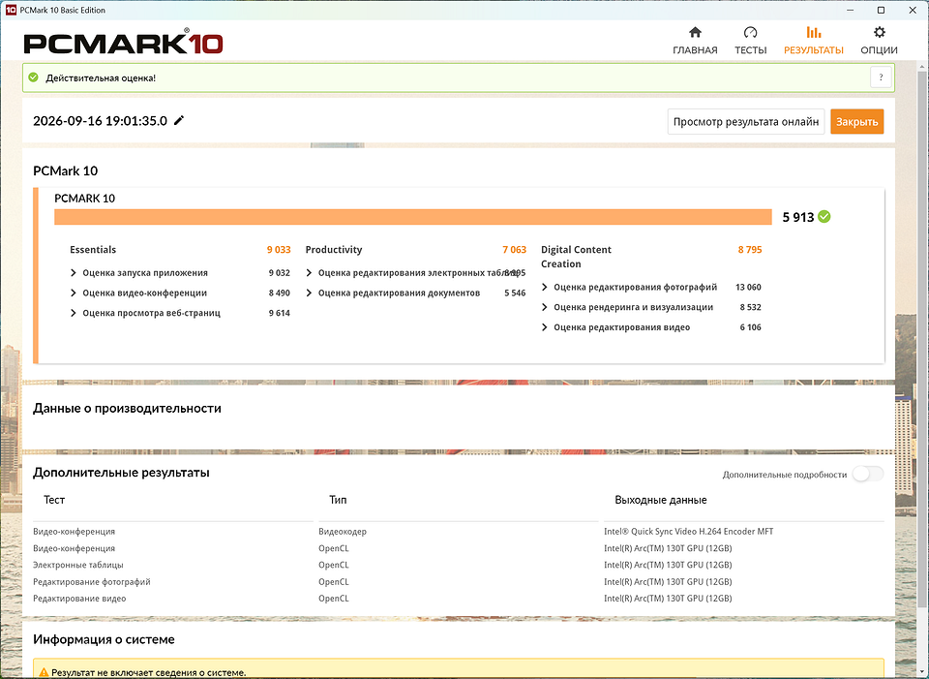
Task: Click the Редактирование фотографий row
Action: pyautogui.click(x=459, y=582)
